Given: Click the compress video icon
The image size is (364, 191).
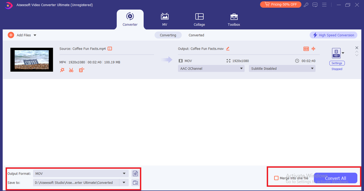Looking at the screenshot, I should [x=313, y=49].
